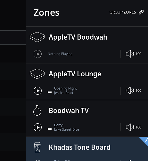The height and width of the screenshot is (161, 148).
Task: Open volume speaker icon for Boodwah TV
Action: (130, 127)
